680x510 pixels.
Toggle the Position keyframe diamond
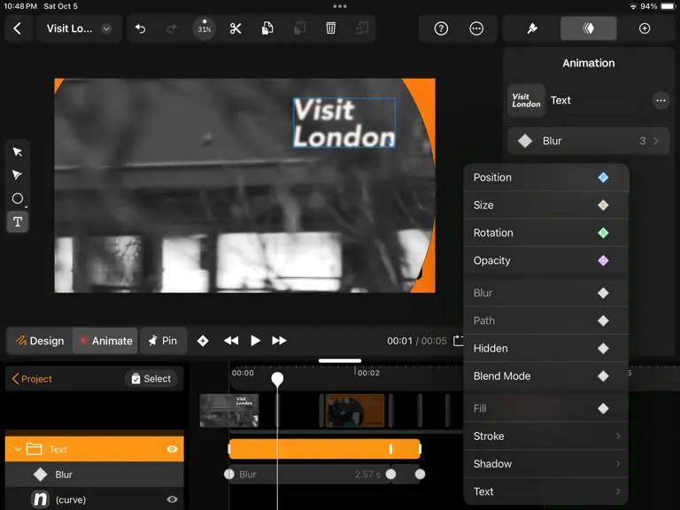[603, 177]
